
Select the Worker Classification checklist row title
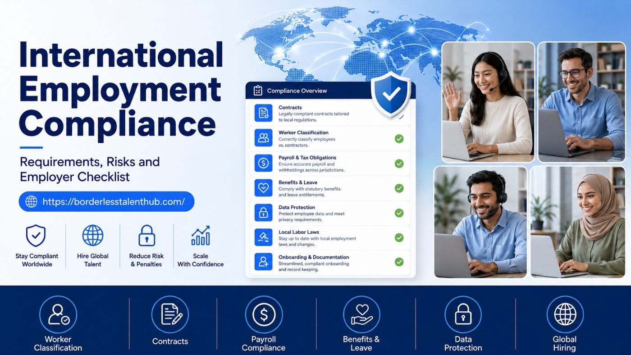(x=303, y=133)
